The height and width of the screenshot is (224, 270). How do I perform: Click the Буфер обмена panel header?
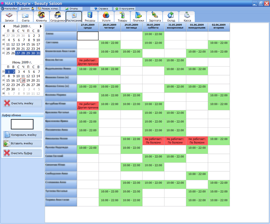pos(22,115)
